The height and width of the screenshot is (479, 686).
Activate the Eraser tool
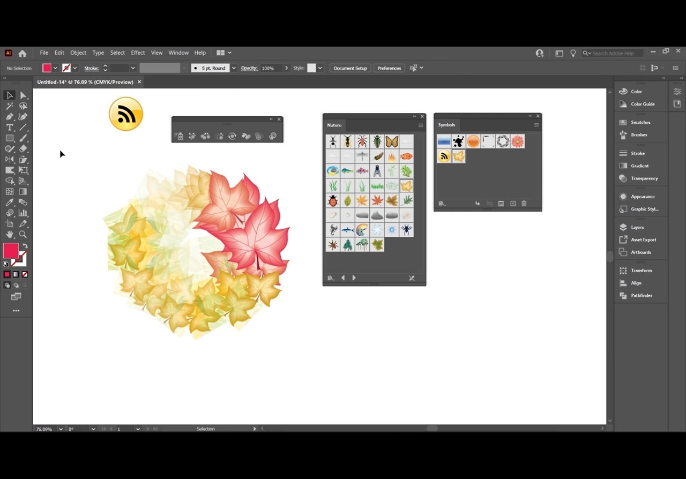[x=23, y=149]
